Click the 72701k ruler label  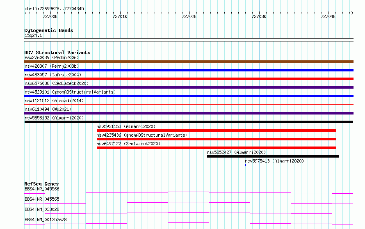(x=120, y=16)
